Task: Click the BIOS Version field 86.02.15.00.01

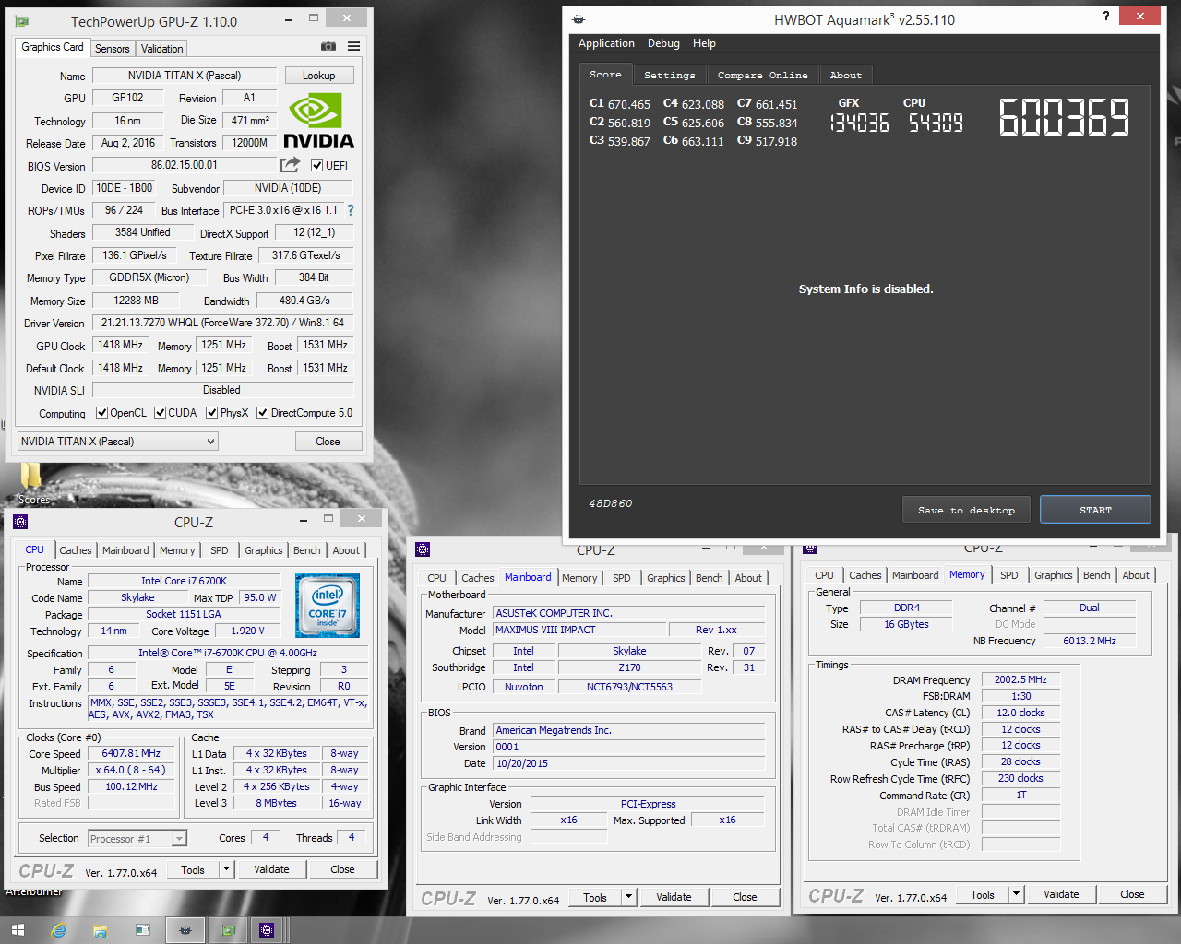Action: pyautogui.click(x=185, y=165)
